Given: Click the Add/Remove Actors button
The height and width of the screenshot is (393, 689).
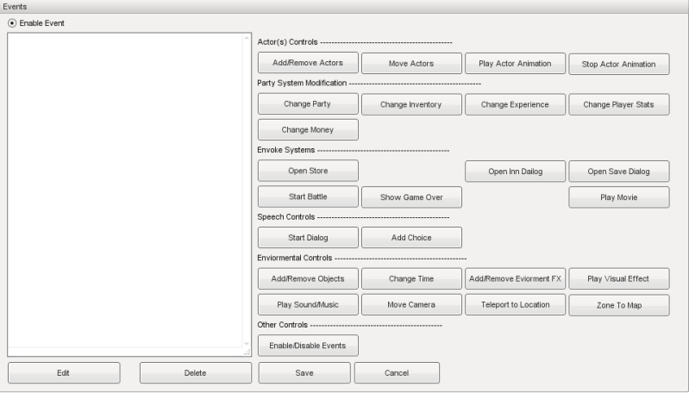Looking at the screenshot, I should 308,63.
